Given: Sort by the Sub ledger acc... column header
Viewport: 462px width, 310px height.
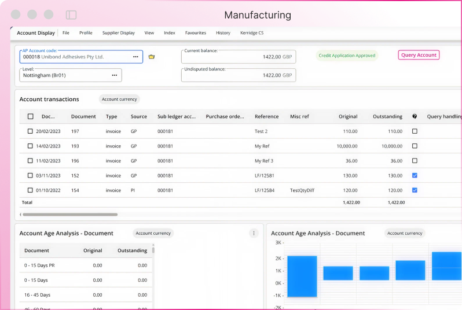Looking at the screenshot, I should tap(177, 117).
